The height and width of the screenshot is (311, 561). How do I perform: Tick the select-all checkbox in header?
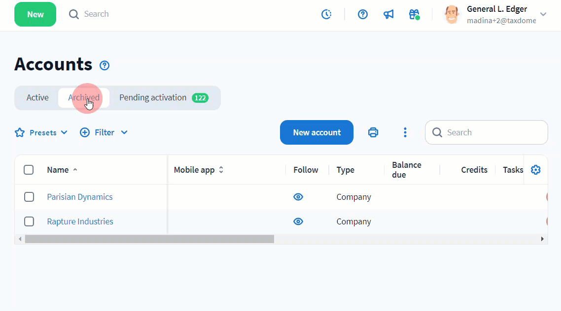click(29, 170)
